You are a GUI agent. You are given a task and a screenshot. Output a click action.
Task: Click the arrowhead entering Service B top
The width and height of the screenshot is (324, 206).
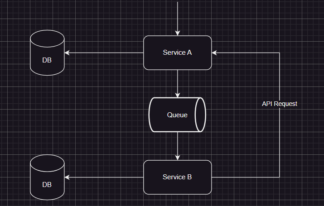click(178, 157)
